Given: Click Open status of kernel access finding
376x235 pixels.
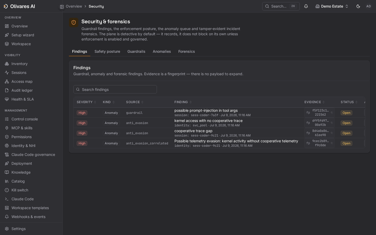Looking at the screenshot, I should click(x=346, y=123).
